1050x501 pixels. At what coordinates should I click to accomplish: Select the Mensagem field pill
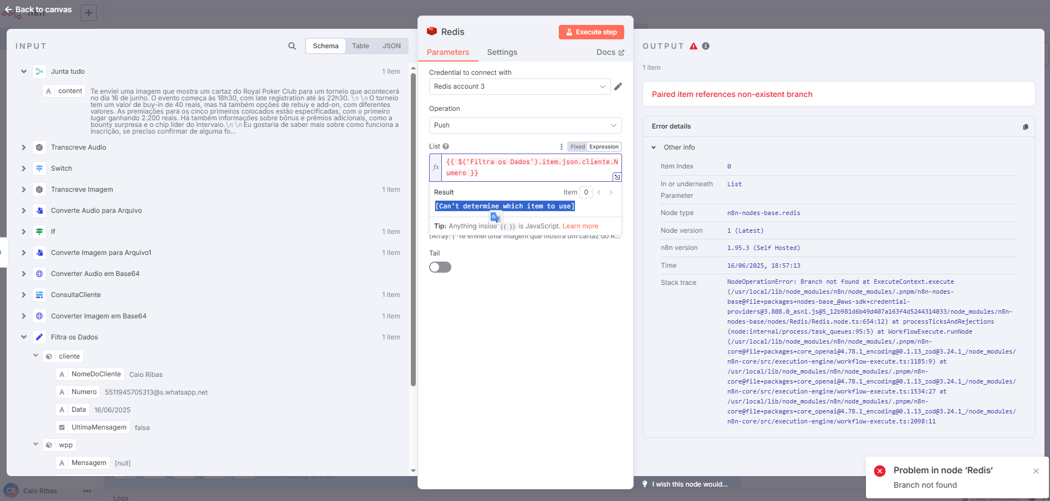pyautogui.click(x=83, y=463)
